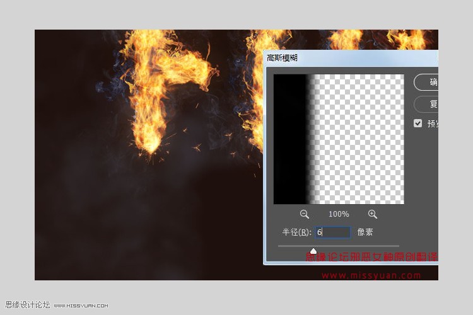Click the 像素 unit label

(365, 232)
